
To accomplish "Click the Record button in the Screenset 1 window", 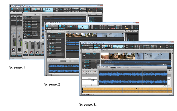I will point(41,9).
